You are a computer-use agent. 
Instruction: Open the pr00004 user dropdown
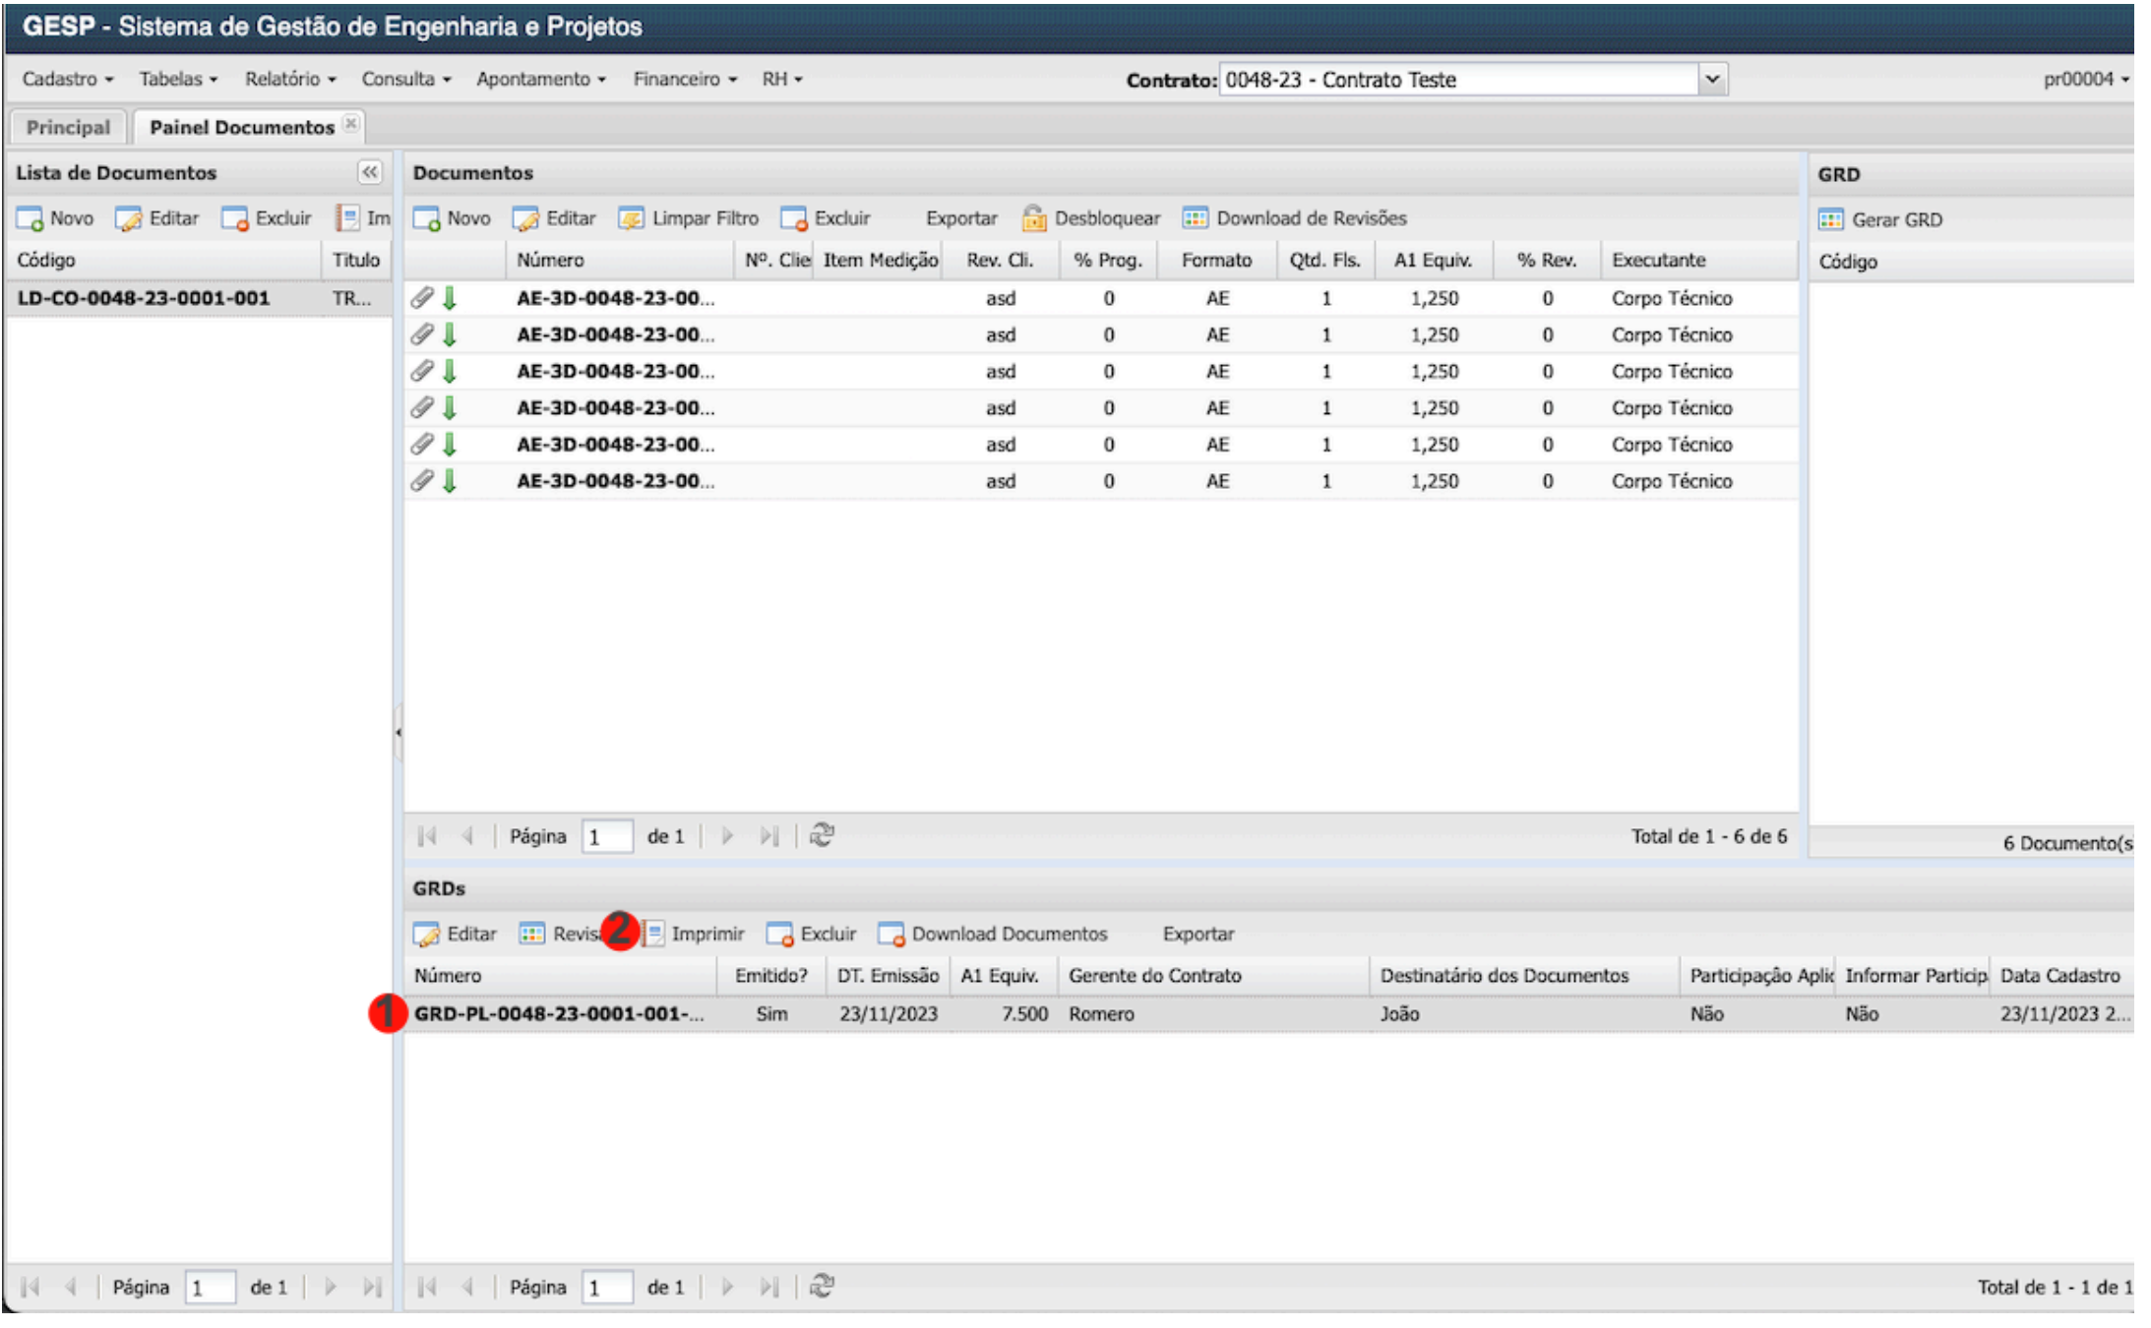click(x=2085, y=79)
